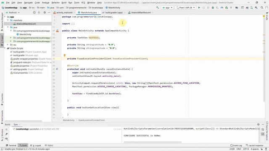The image size is (269, 151).
Task: Toggle the Build panel eye view options
Action: click(7, 139)
